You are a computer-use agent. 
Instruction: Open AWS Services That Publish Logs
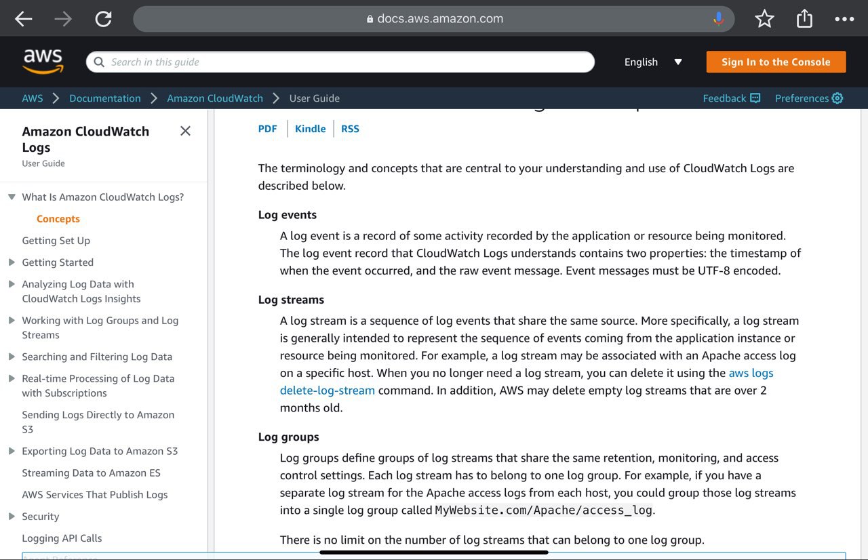(x=94, y=495)
